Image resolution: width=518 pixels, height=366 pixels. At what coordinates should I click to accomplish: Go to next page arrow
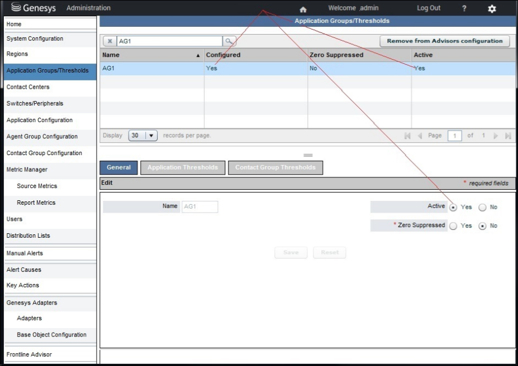coord(496,136)
